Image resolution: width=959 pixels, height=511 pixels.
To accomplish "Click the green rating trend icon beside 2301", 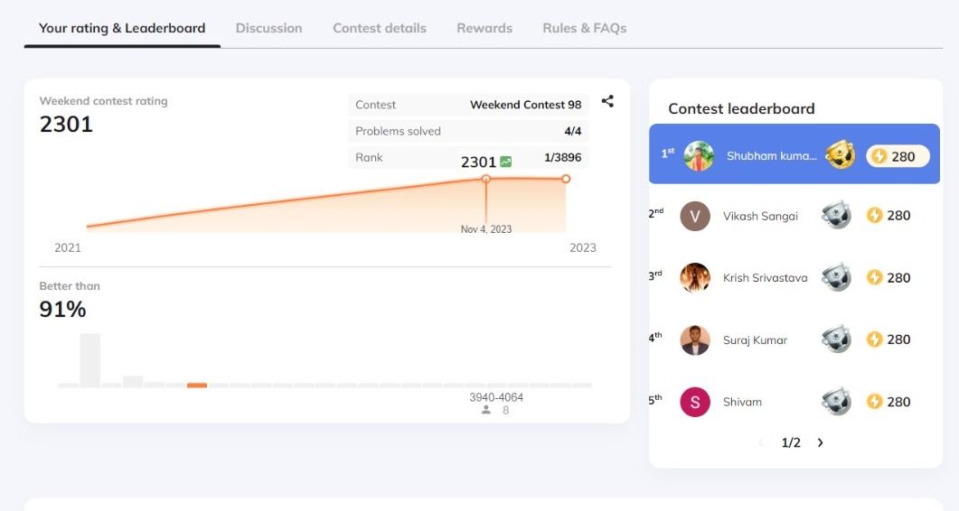I will click(506, 162).
